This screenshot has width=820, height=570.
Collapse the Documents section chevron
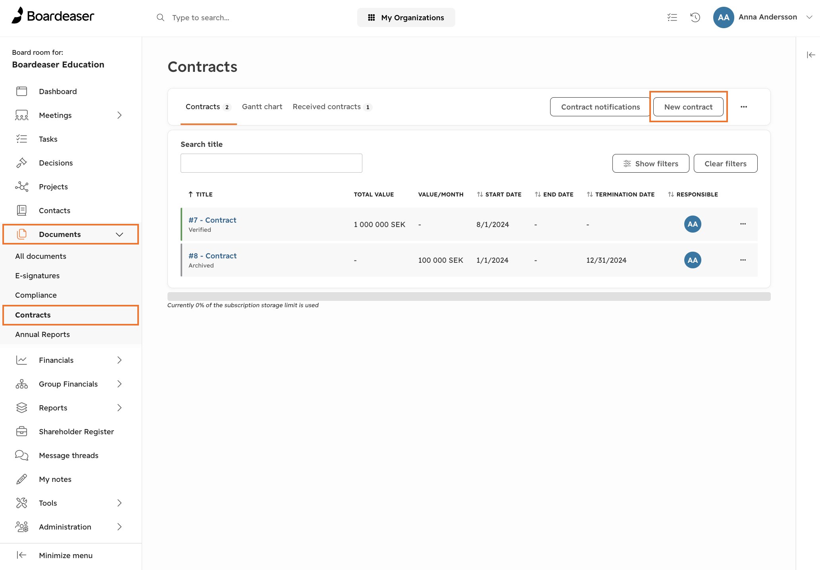119,234
